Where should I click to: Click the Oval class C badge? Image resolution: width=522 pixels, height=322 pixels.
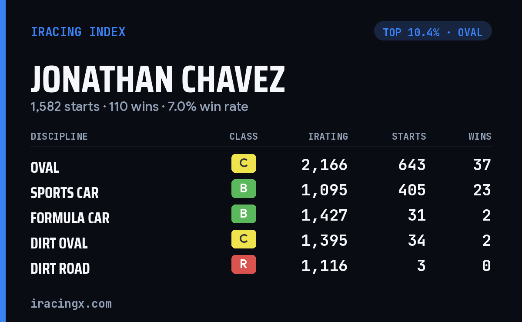tap(244, 164)
